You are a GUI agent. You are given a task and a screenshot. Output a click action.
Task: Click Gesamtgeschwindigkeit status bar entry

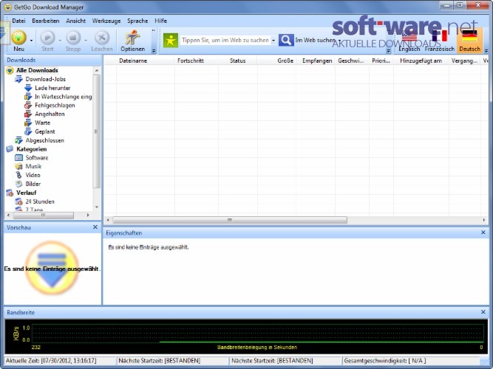[385, 361]
